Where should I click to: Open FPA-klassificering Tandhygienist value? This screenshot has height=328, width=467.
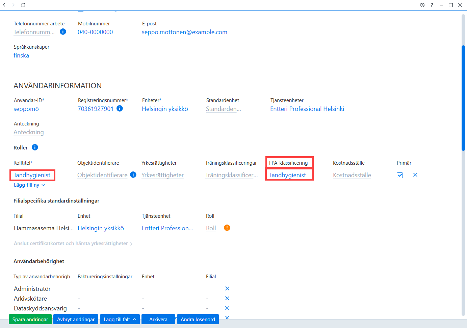(x=287, y=175)
